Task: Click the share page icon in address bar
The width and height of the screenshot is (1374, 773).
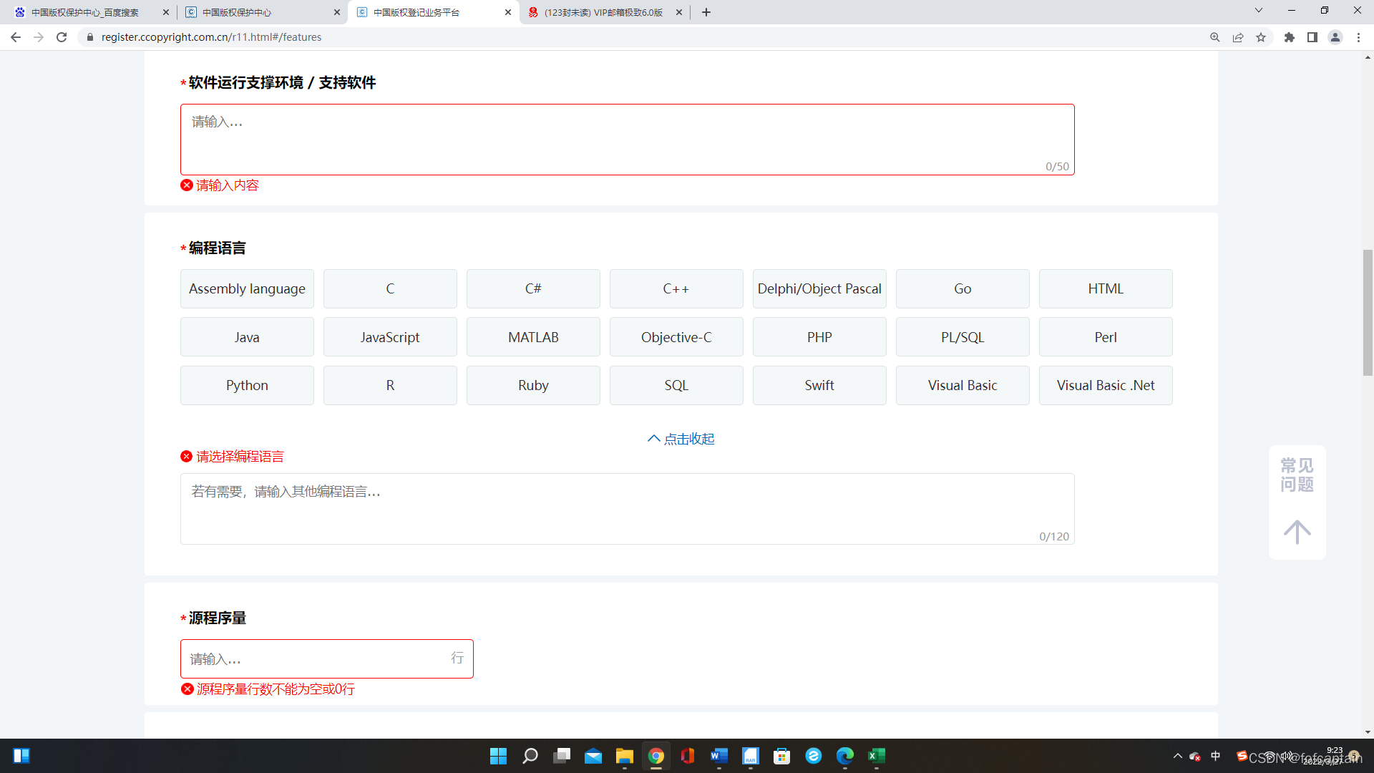Action: (x=1238, y=37)
